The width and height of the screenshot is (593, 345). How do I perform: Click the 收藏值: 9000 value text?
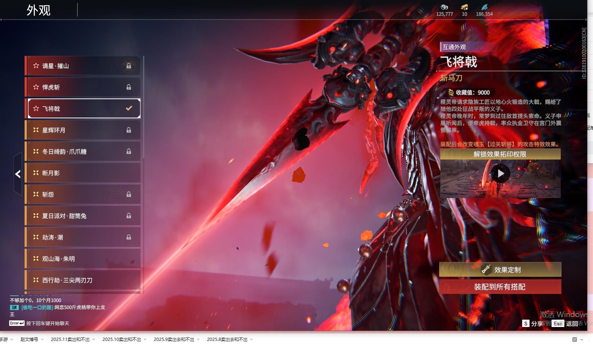473,93
